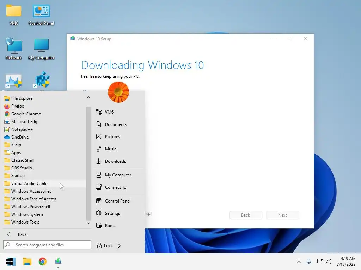Click the programs list scroll-down arrow
The width and height of the screenshot is (361, 270).
pos(88,223)
